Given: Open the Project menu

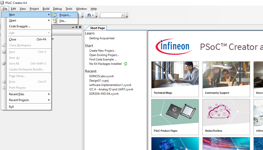Looking at the screenshot, I should coord(34,9).
